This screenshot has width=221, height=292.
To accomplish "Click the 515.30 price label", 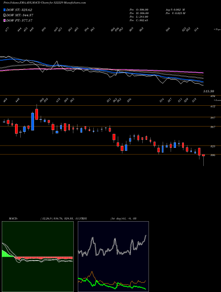I will 209,91.
